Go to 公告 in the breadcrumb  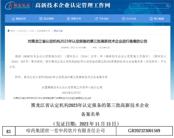(x=32, y=31)
